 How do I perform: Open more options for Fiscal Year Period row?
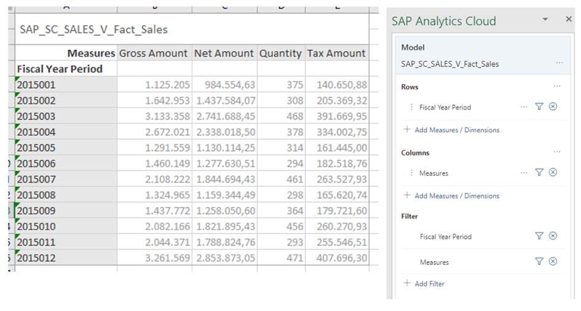pos(524,107)
